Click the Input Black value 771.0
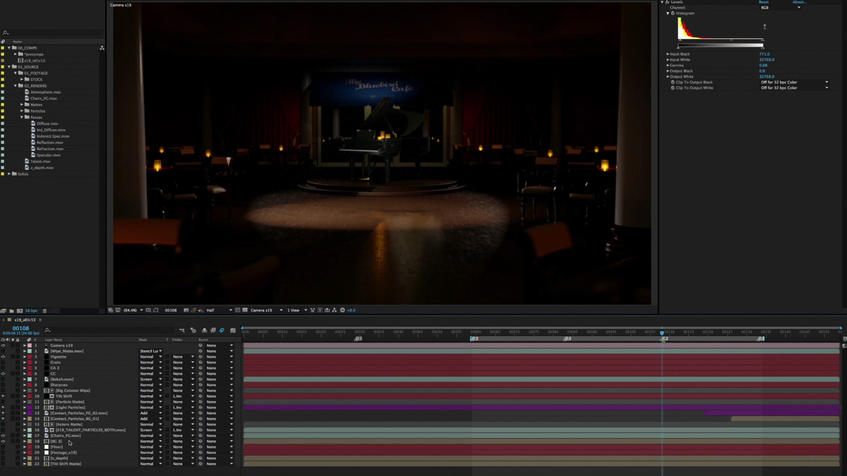This screenshot has width=847, height=476. point(764,54)
